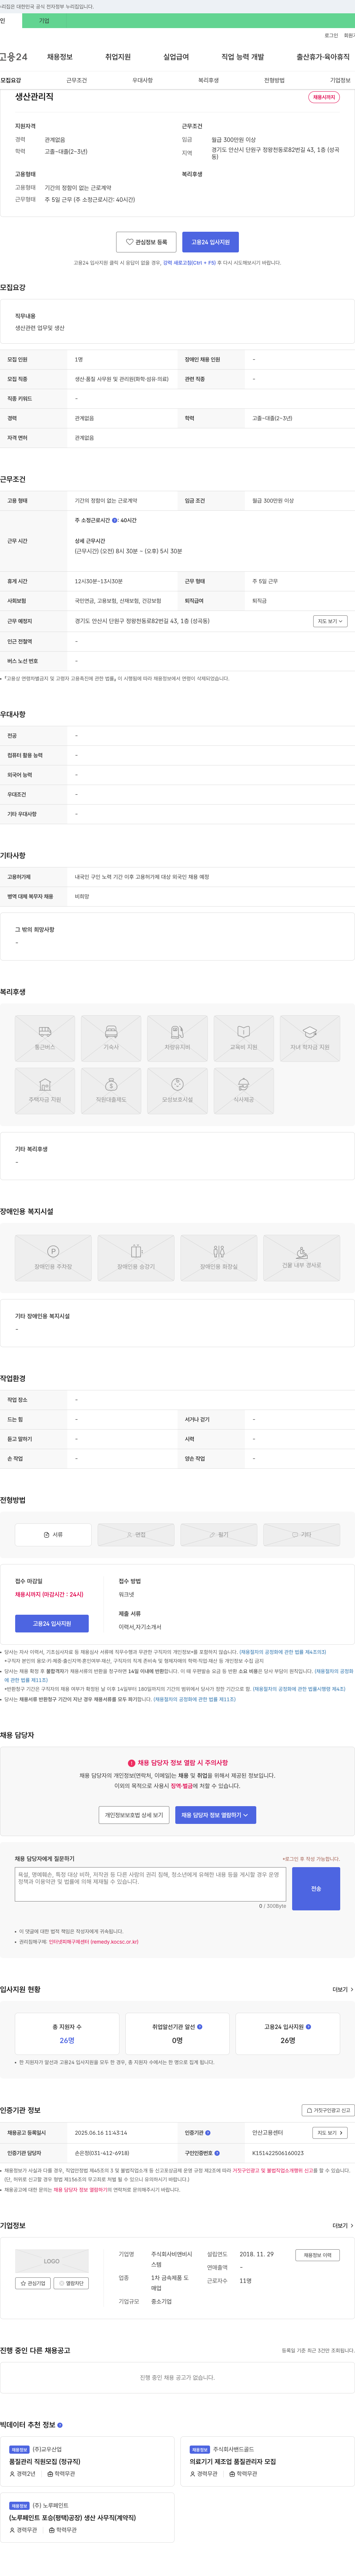The width and height of the screenshot is (355, 2576).
Task: Click 전송 submit button for question
Action: (316, 1889)
